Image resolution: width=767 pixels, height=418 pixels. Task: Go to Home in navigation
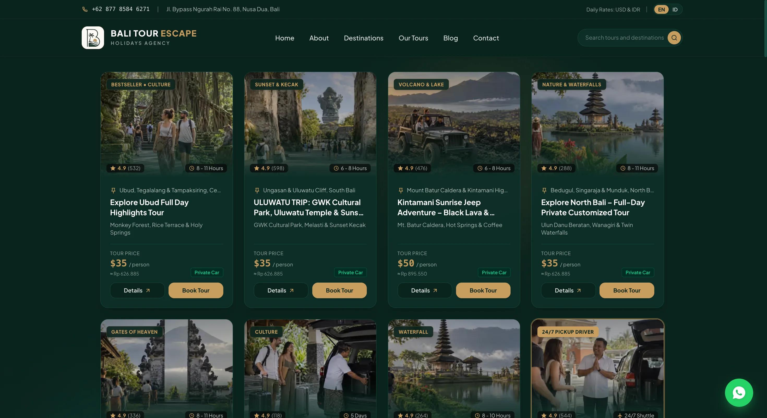coord(284,38)
